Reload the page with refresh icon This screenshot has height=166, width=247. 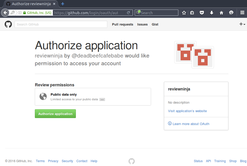coord(128,13)
